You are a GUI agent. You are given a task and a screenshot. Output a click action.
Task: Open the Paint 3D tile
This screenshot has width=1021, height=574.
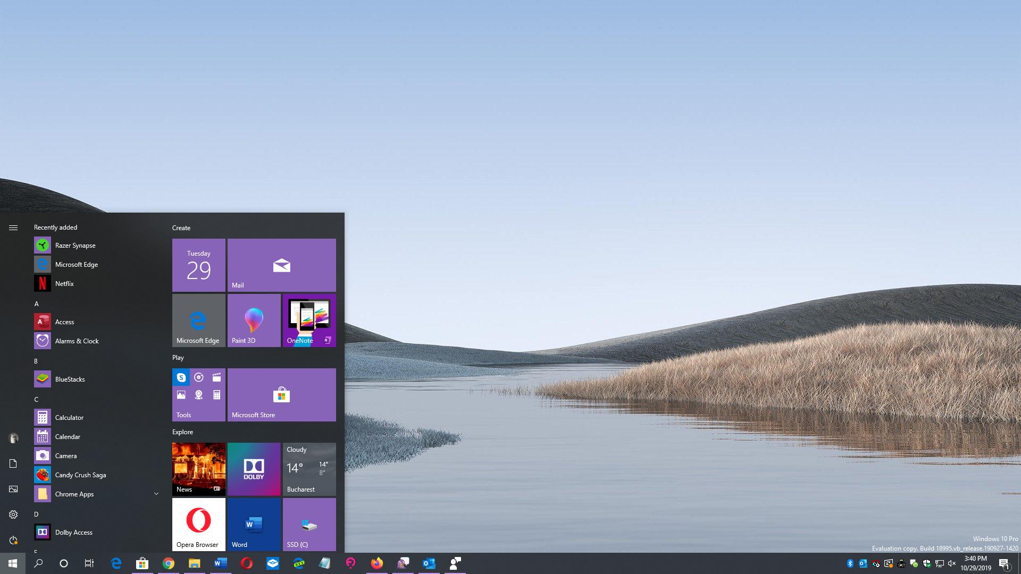point(254,320)
